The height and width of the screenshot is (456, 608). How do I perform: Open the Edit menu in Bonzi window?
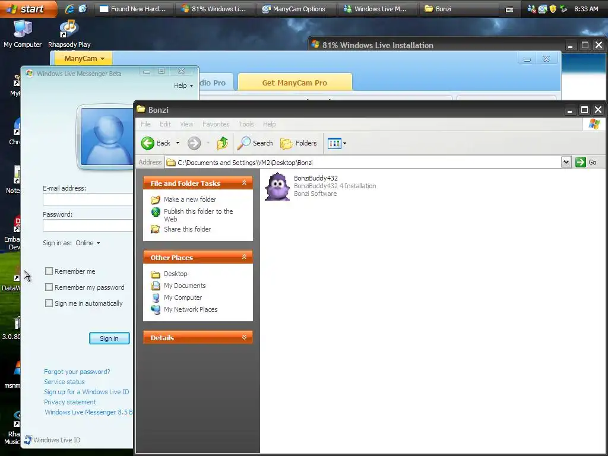(165, 124)
